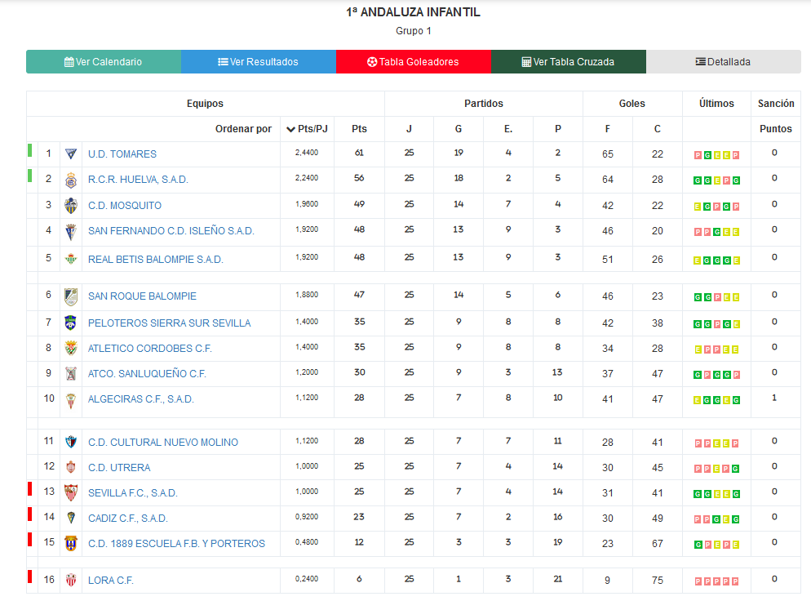This screenshot has width=811, height=601.
Task: Click Lora C.F. goals against value 75
Action: (x=658, y=581)
